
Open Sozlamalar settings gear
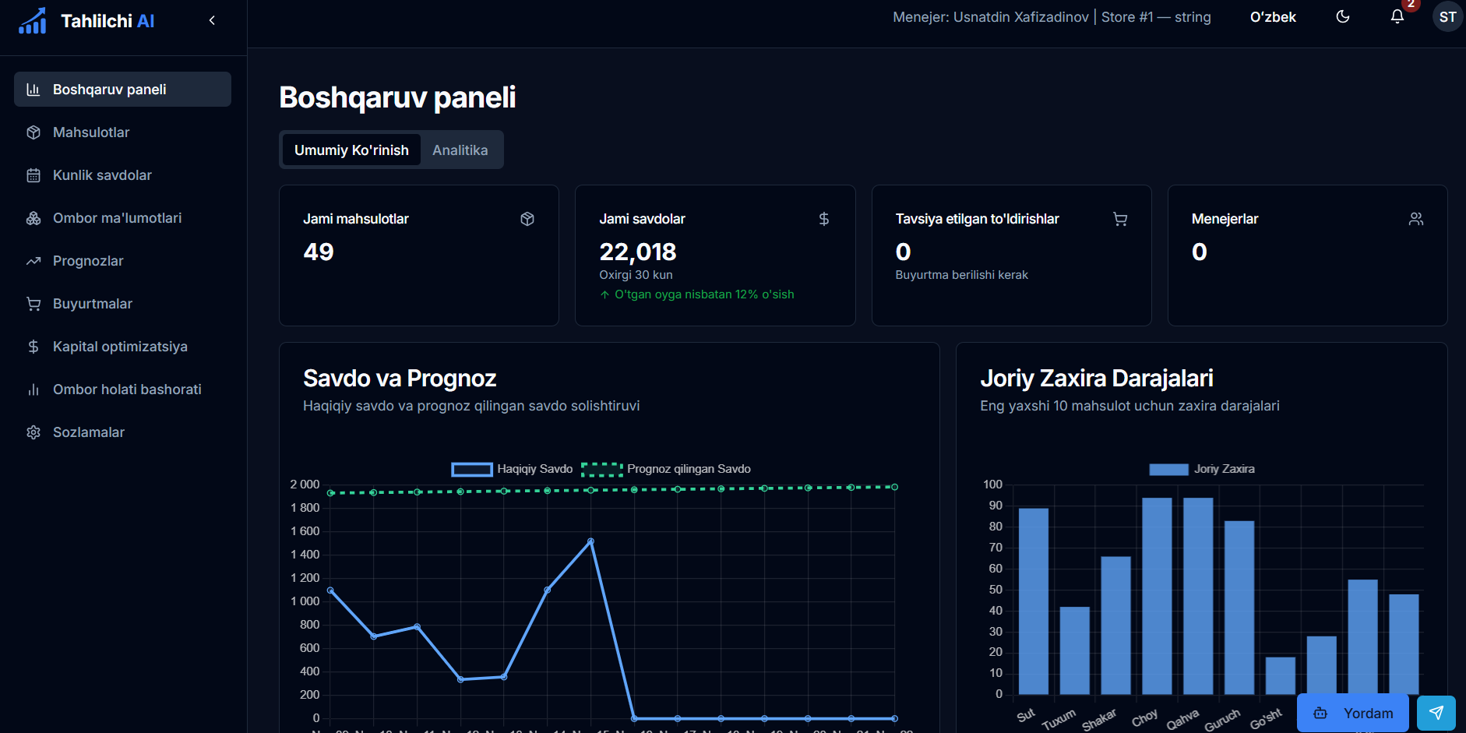(89, 432)
